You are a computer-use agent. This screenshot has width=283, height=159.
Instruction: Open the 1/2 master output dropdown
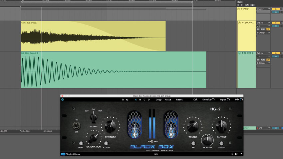pos(263,128)
